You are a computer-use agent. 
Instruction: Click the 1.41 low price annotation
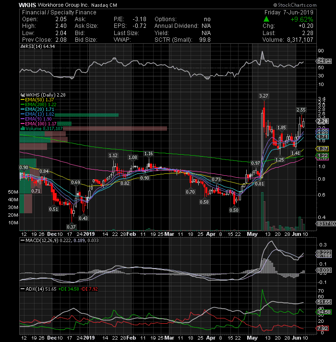pos(296,153)
